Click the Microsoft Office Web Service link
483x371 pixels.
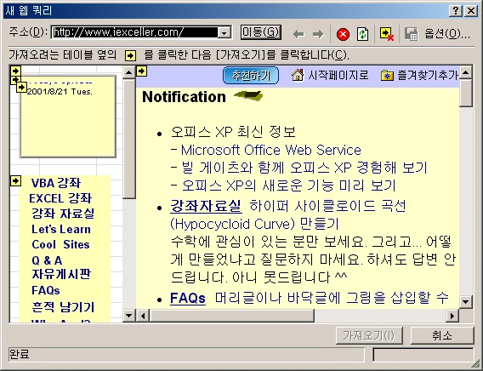(270, 150)
